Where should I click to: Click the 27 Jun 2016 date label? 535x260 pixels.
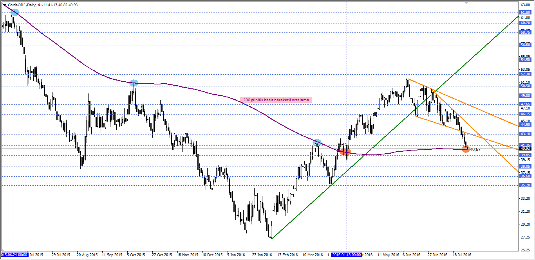coord(437,255)
